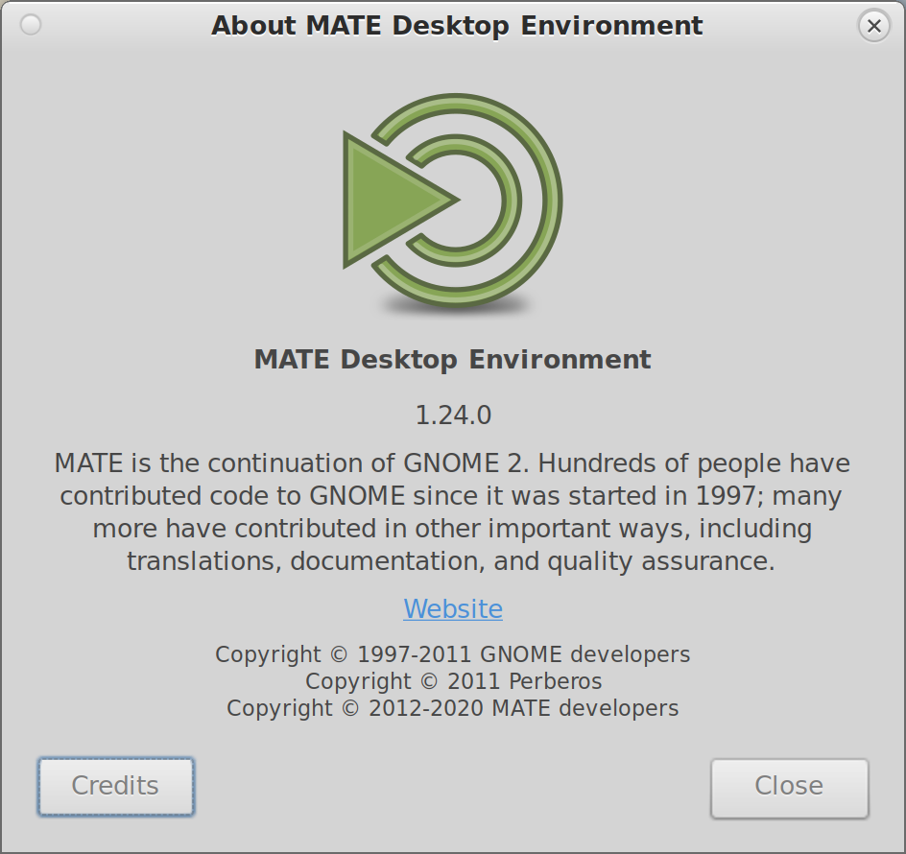Viewport: 906px width, 854px height.
Task: Click the Perberos copyright line
Action: coord(453,681)
